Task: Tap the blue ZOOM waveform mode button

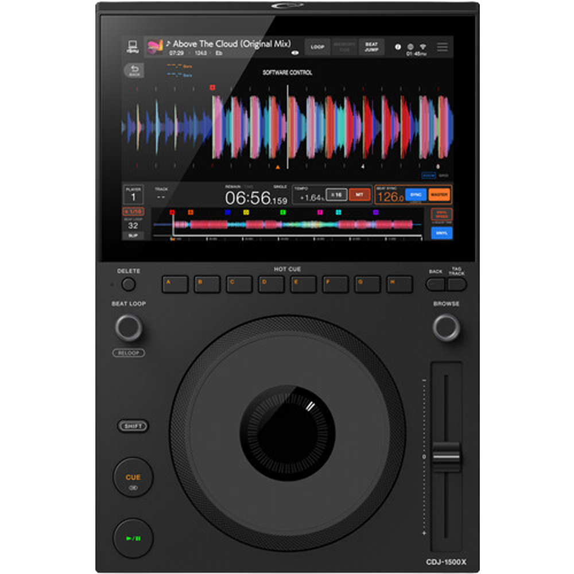Action: (x=428, y=176)
